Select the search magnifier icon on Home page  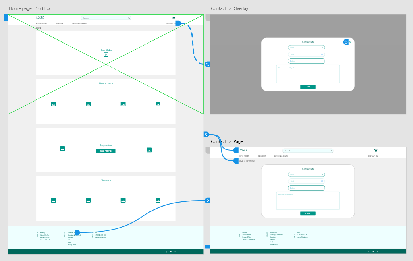[x=129, y=18]
